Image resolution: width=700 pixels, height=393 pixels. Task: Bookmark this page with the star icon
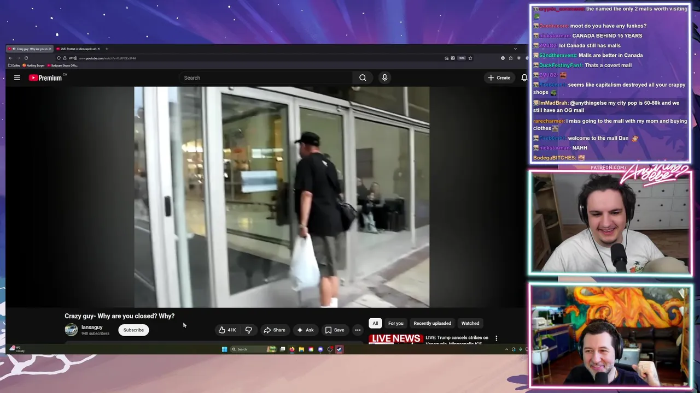coord(470,58)
